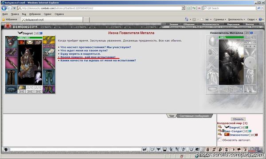The image size is (266, 159).
Task: Click the Обновить button in player list
Action: 238,119
